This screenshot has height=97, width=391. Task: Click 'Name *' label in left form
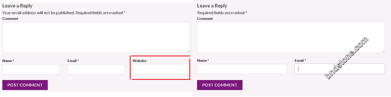click(x=8, y=61)
